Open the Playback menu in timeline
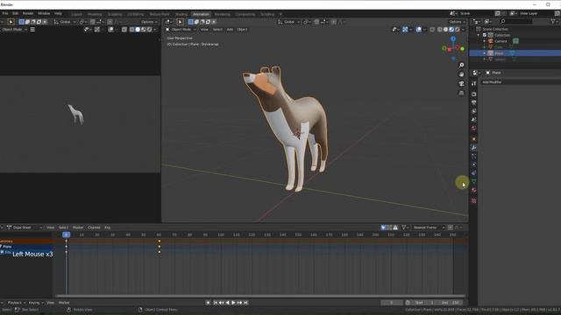561x315 pixels. point(16,303)
